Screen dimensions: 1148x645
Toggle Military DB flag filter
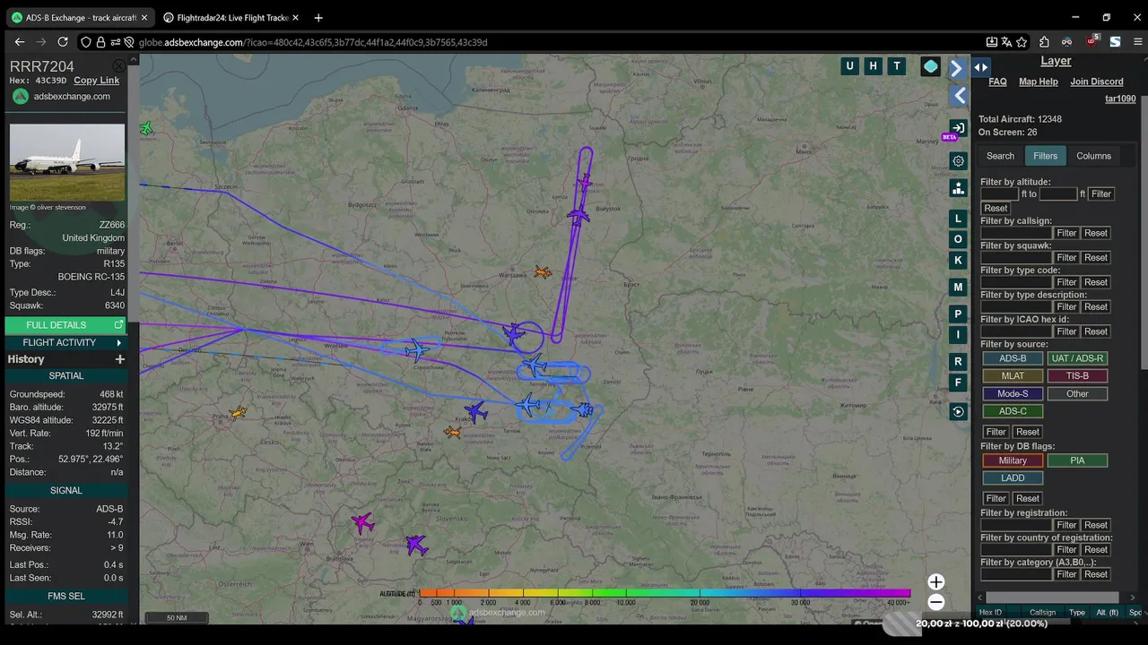[x=1013, y=460]
